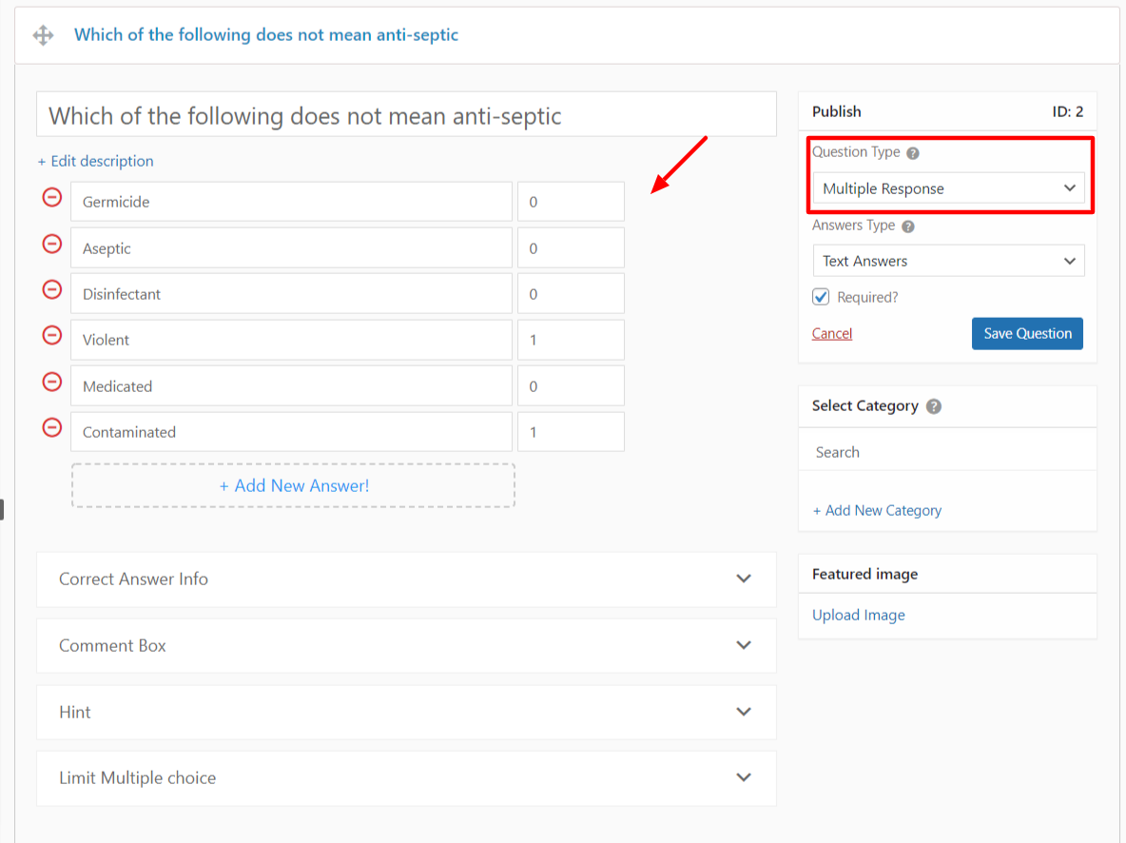Expand the Correct Answer Info section
1126x843 pixels.
[406, 578]
